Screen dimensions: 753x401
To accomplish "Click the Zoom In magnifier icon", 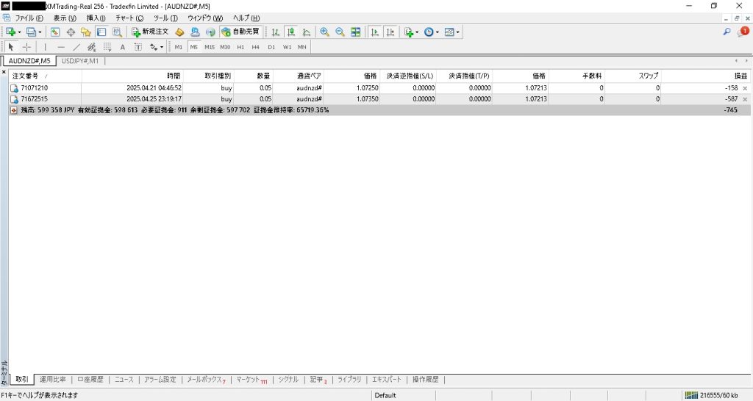I will 324,32.
